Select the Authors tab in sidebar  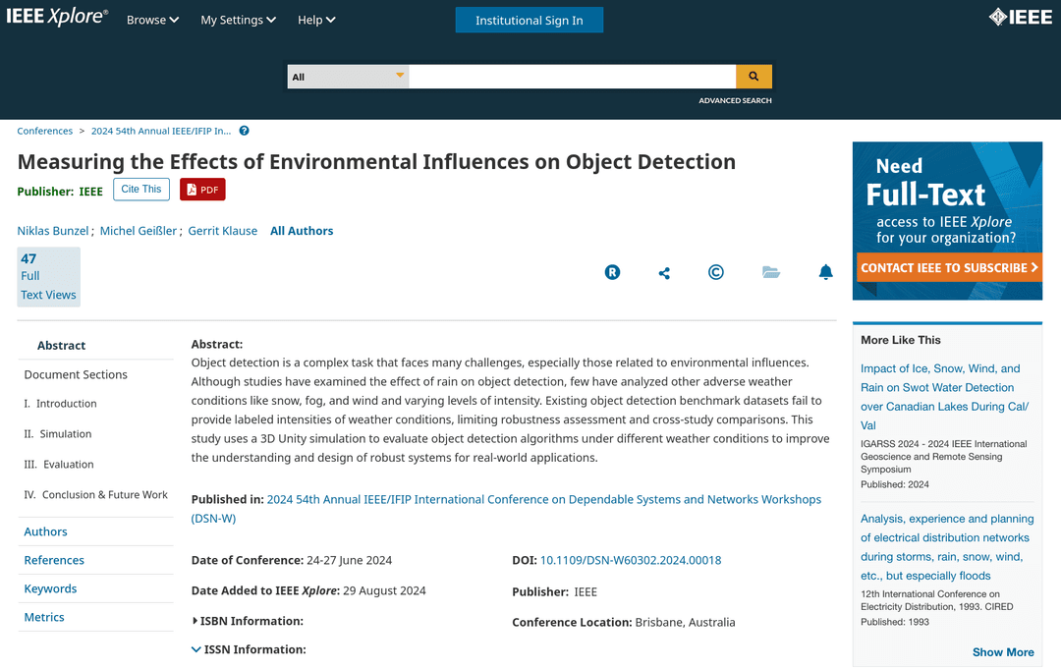coord(45,531)
